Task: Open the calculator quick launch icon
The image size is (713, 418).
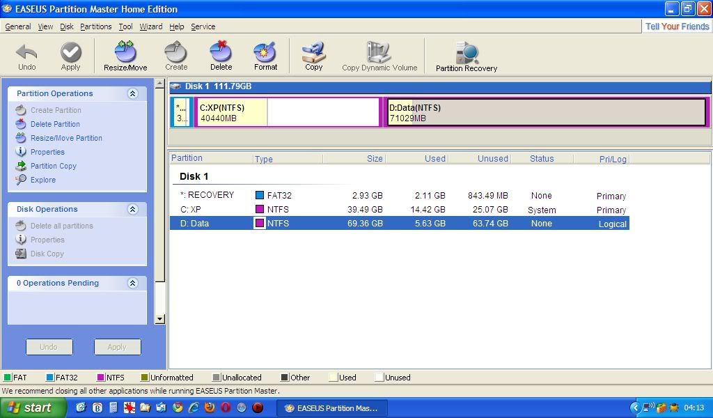Action: coord(113,408)
